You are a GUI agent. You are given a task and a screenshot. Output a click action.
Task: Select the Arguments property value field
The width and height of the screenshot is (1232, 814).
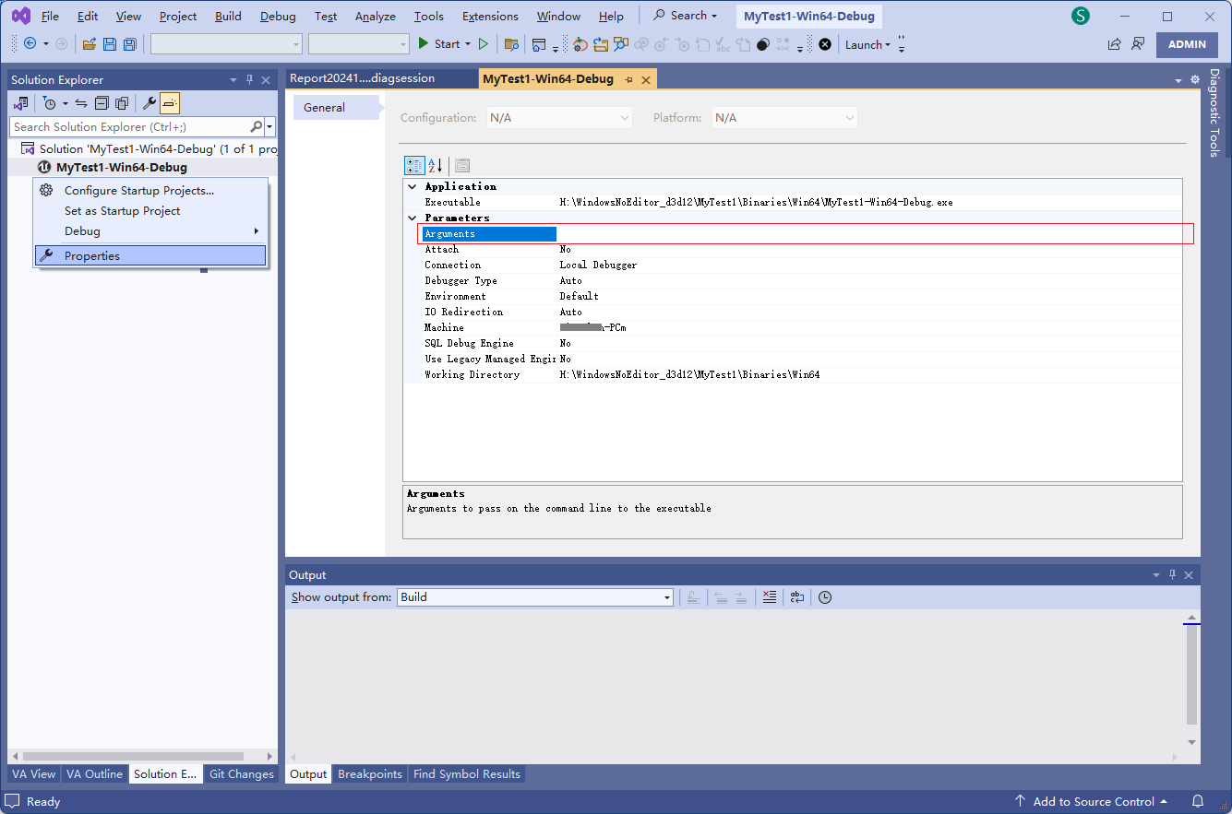(870, 234)
